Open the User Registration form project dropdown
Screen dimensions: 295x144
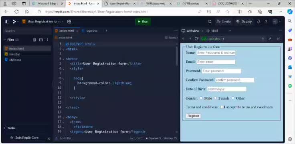[45, 22]
